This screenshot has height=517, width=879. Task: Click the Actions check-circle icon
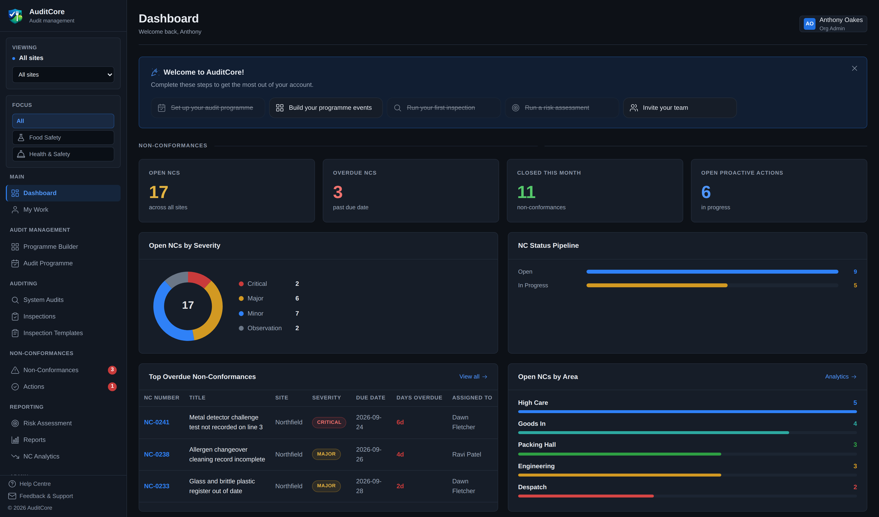(x=15, y=387)
